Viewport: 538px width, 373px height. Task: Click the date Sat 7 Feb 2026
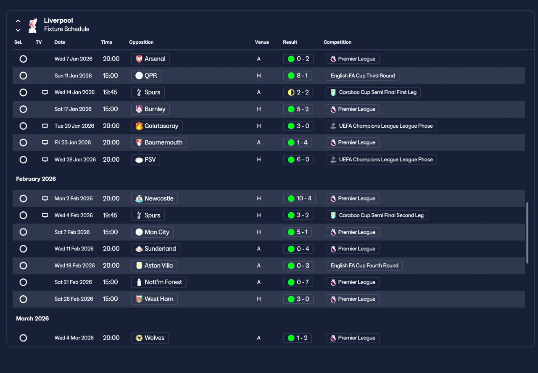pyautogui.click(x=72, y=232)
